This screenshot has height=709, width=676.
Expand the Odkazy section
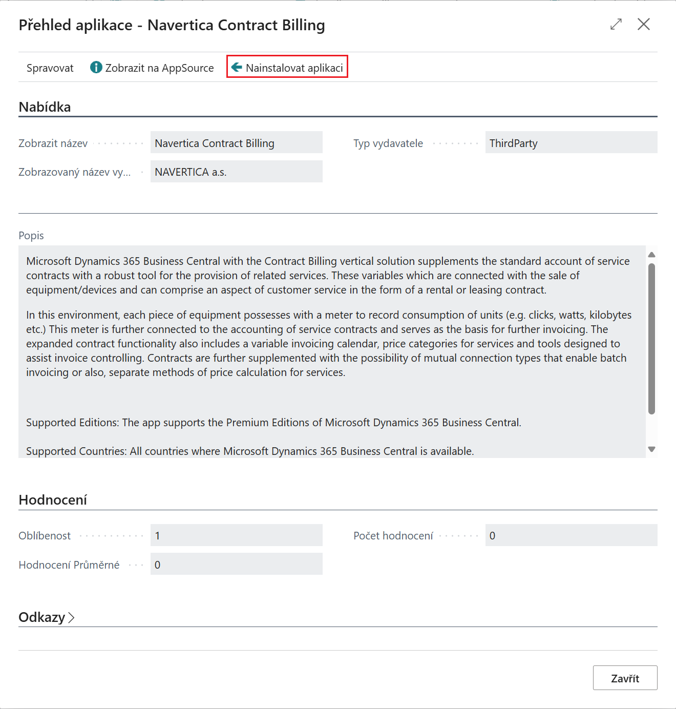pos(42,617)
